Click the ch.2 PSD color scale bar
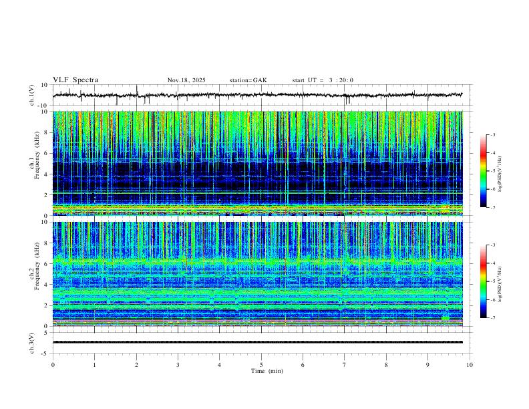 484,281
